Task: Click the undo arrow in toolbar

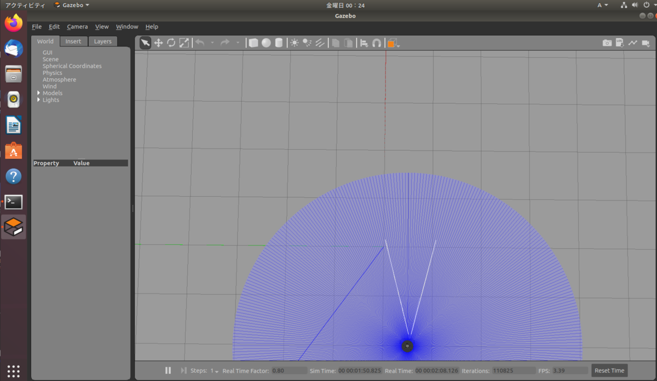Action: (x=200, y=43)
